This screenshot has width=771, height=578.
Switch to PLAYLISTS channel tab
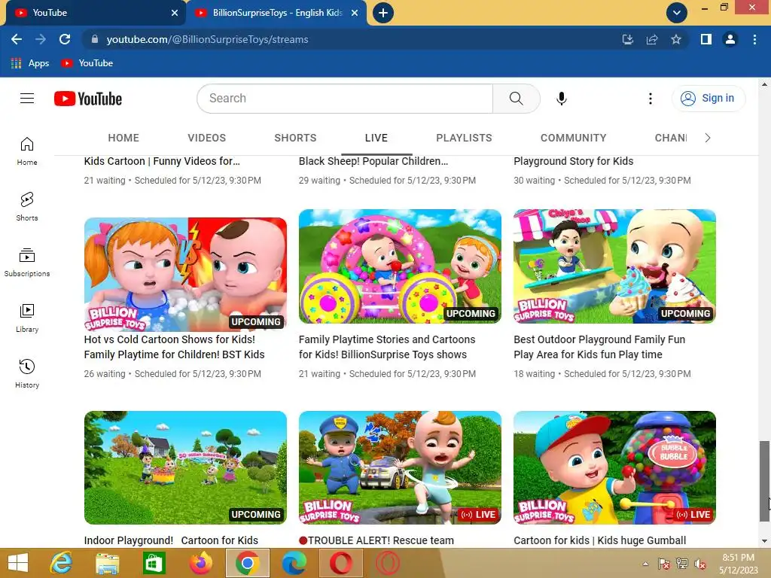point(464,138)
